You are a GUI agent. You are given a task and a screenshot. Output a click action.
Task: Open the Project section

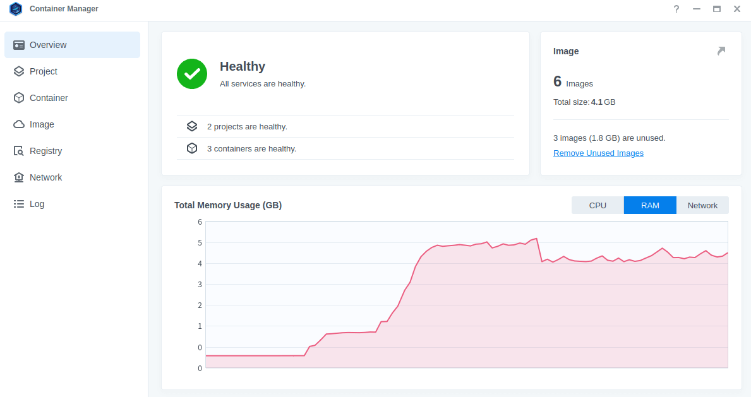[73, 71]
